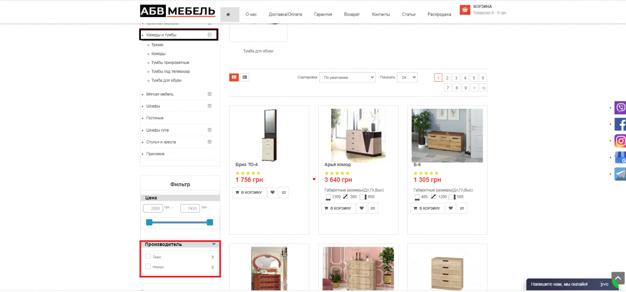Viewport: 626px width, 292px height.
Task: Add Бриз ТО-4 to wishlist
Action: tap(272, 193)
